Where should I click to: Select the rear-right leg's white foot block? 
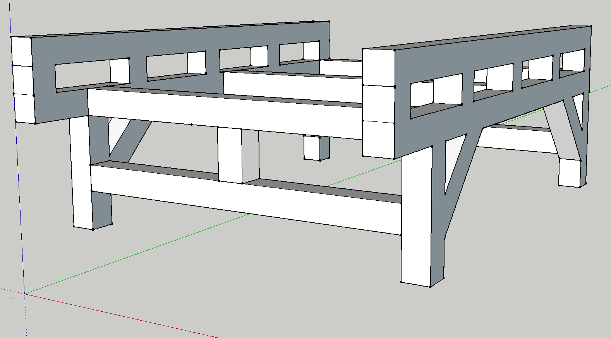pyautogui.click(x=569, y=172)
